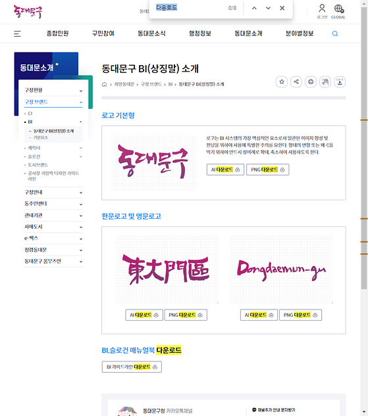Open the 도시브랜드 sidebar link
The width and height of the screenshot is (368, 416).
[x=38, y=165]
